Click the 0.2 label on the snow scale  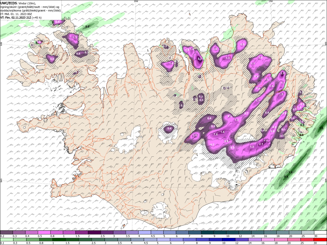(2, 236)
